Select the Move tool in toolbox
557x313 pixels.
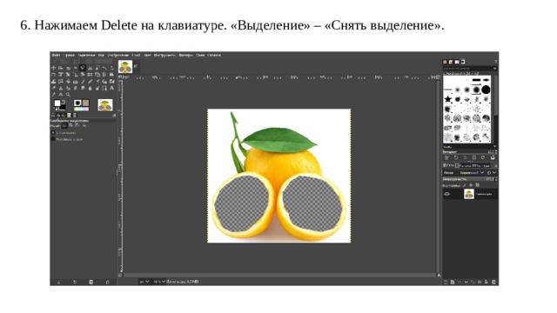pos(53,68)
